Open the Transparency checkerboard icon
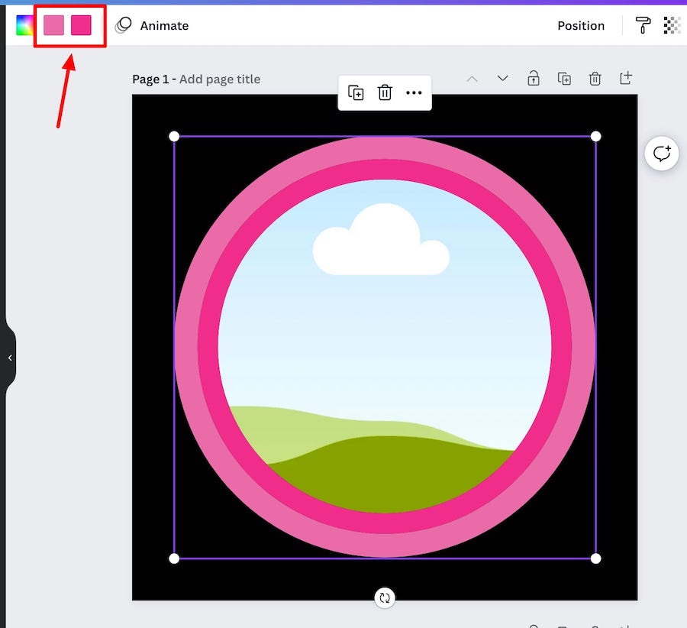 click(x=672, y=25)
